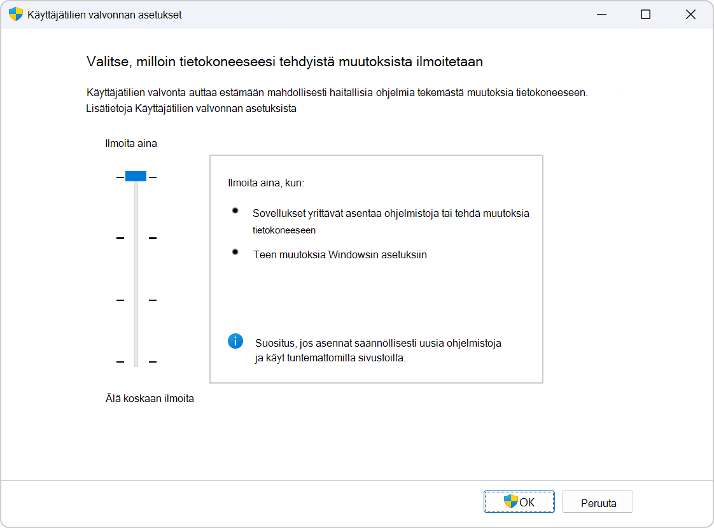The height and width of the screenshot is (528, 714).
Task: Open Lisätietoja Käyttäjätilien valvonnan asetuksista link
Action: (192, 109)
